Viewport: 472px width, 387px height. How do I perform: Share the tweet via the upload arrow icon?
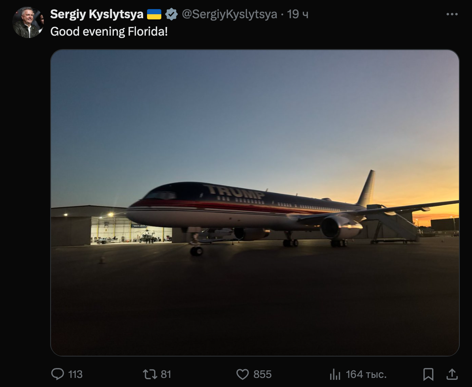[x=452, y=374]
